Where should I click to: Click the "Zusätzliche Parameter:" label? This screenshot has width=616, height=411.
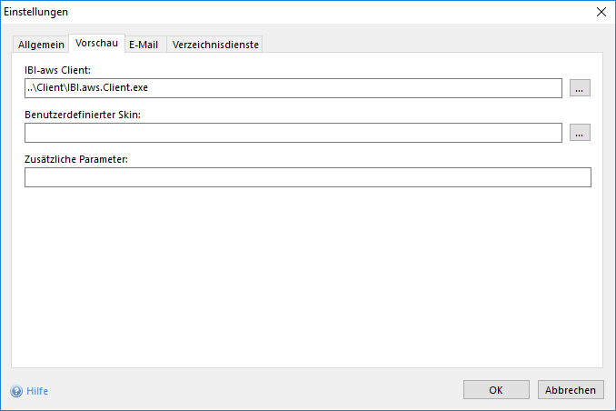point(76,159)
